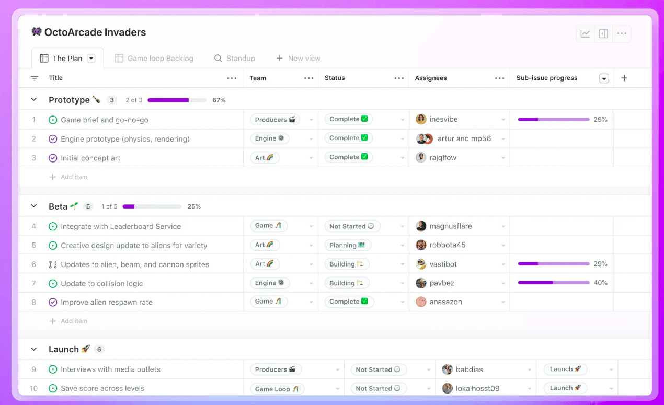Open the insights chart icon
This screenshot has width=664, height=405.
click(585, 34)
